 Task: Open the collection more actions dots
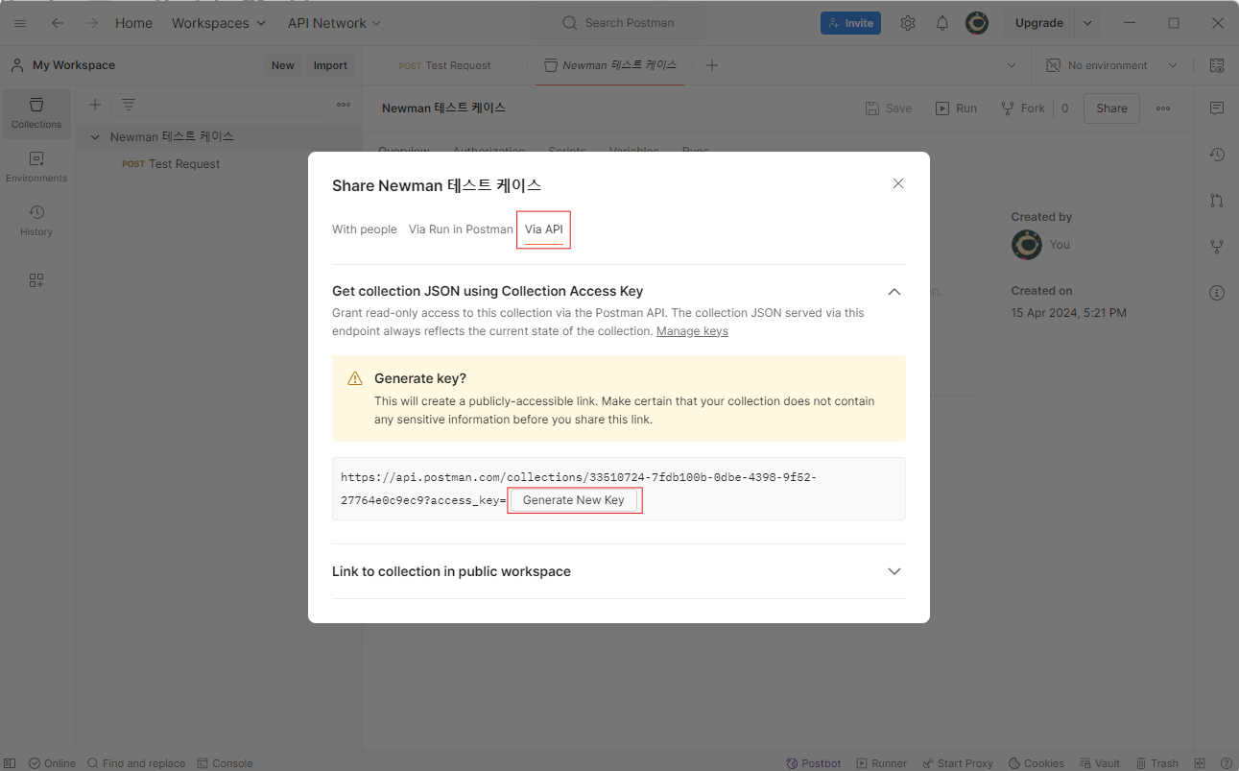pyautogui.click(x=1163, y=108)
